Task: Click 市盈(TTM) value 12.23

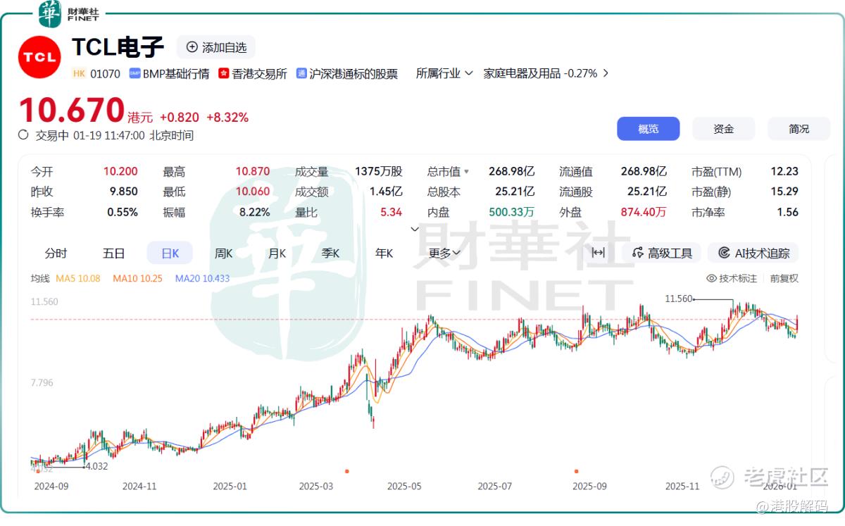Action: pos(784,172)
